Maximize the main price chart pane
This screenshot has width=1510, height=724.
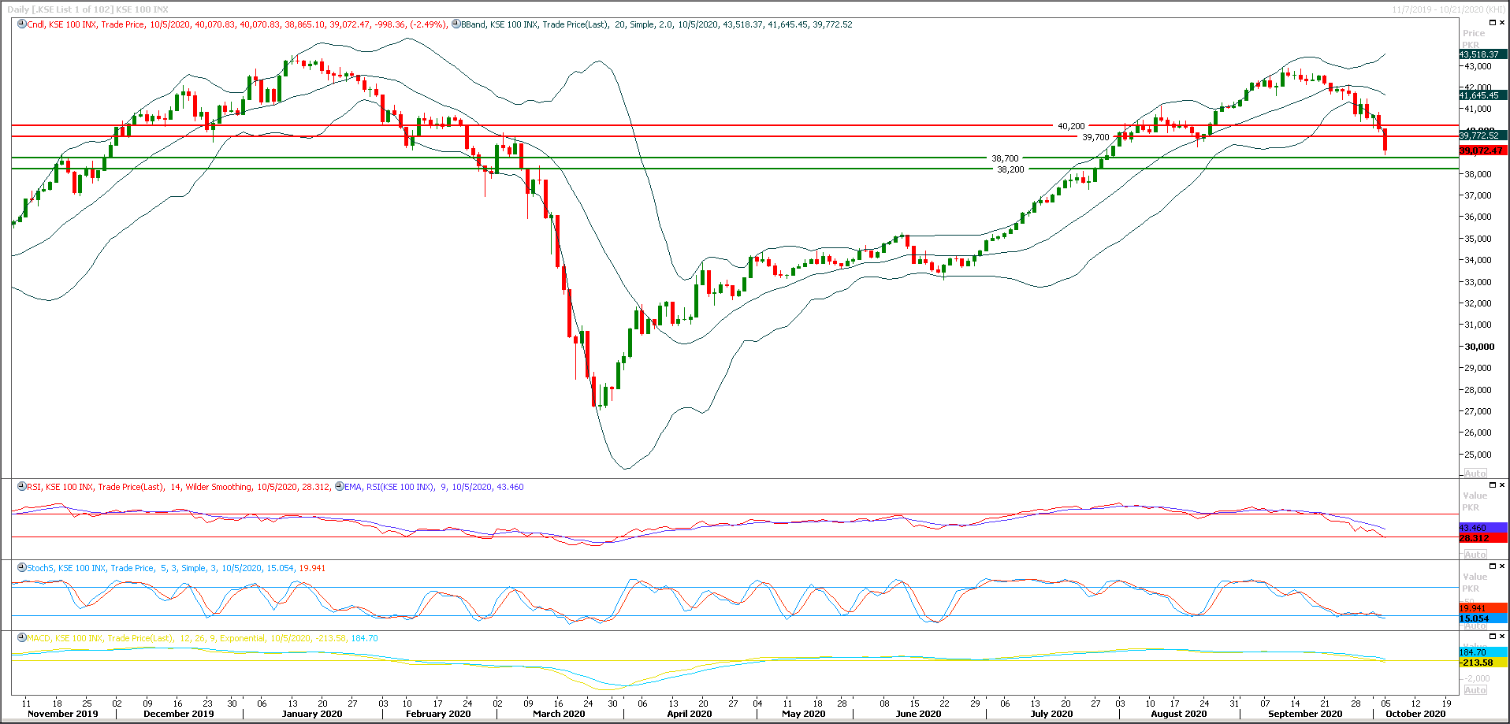1491,23
